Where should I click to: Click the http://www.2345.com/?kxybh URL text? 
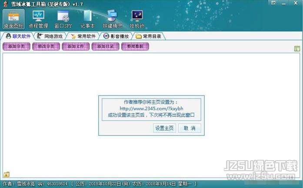(x=151, y=109)
